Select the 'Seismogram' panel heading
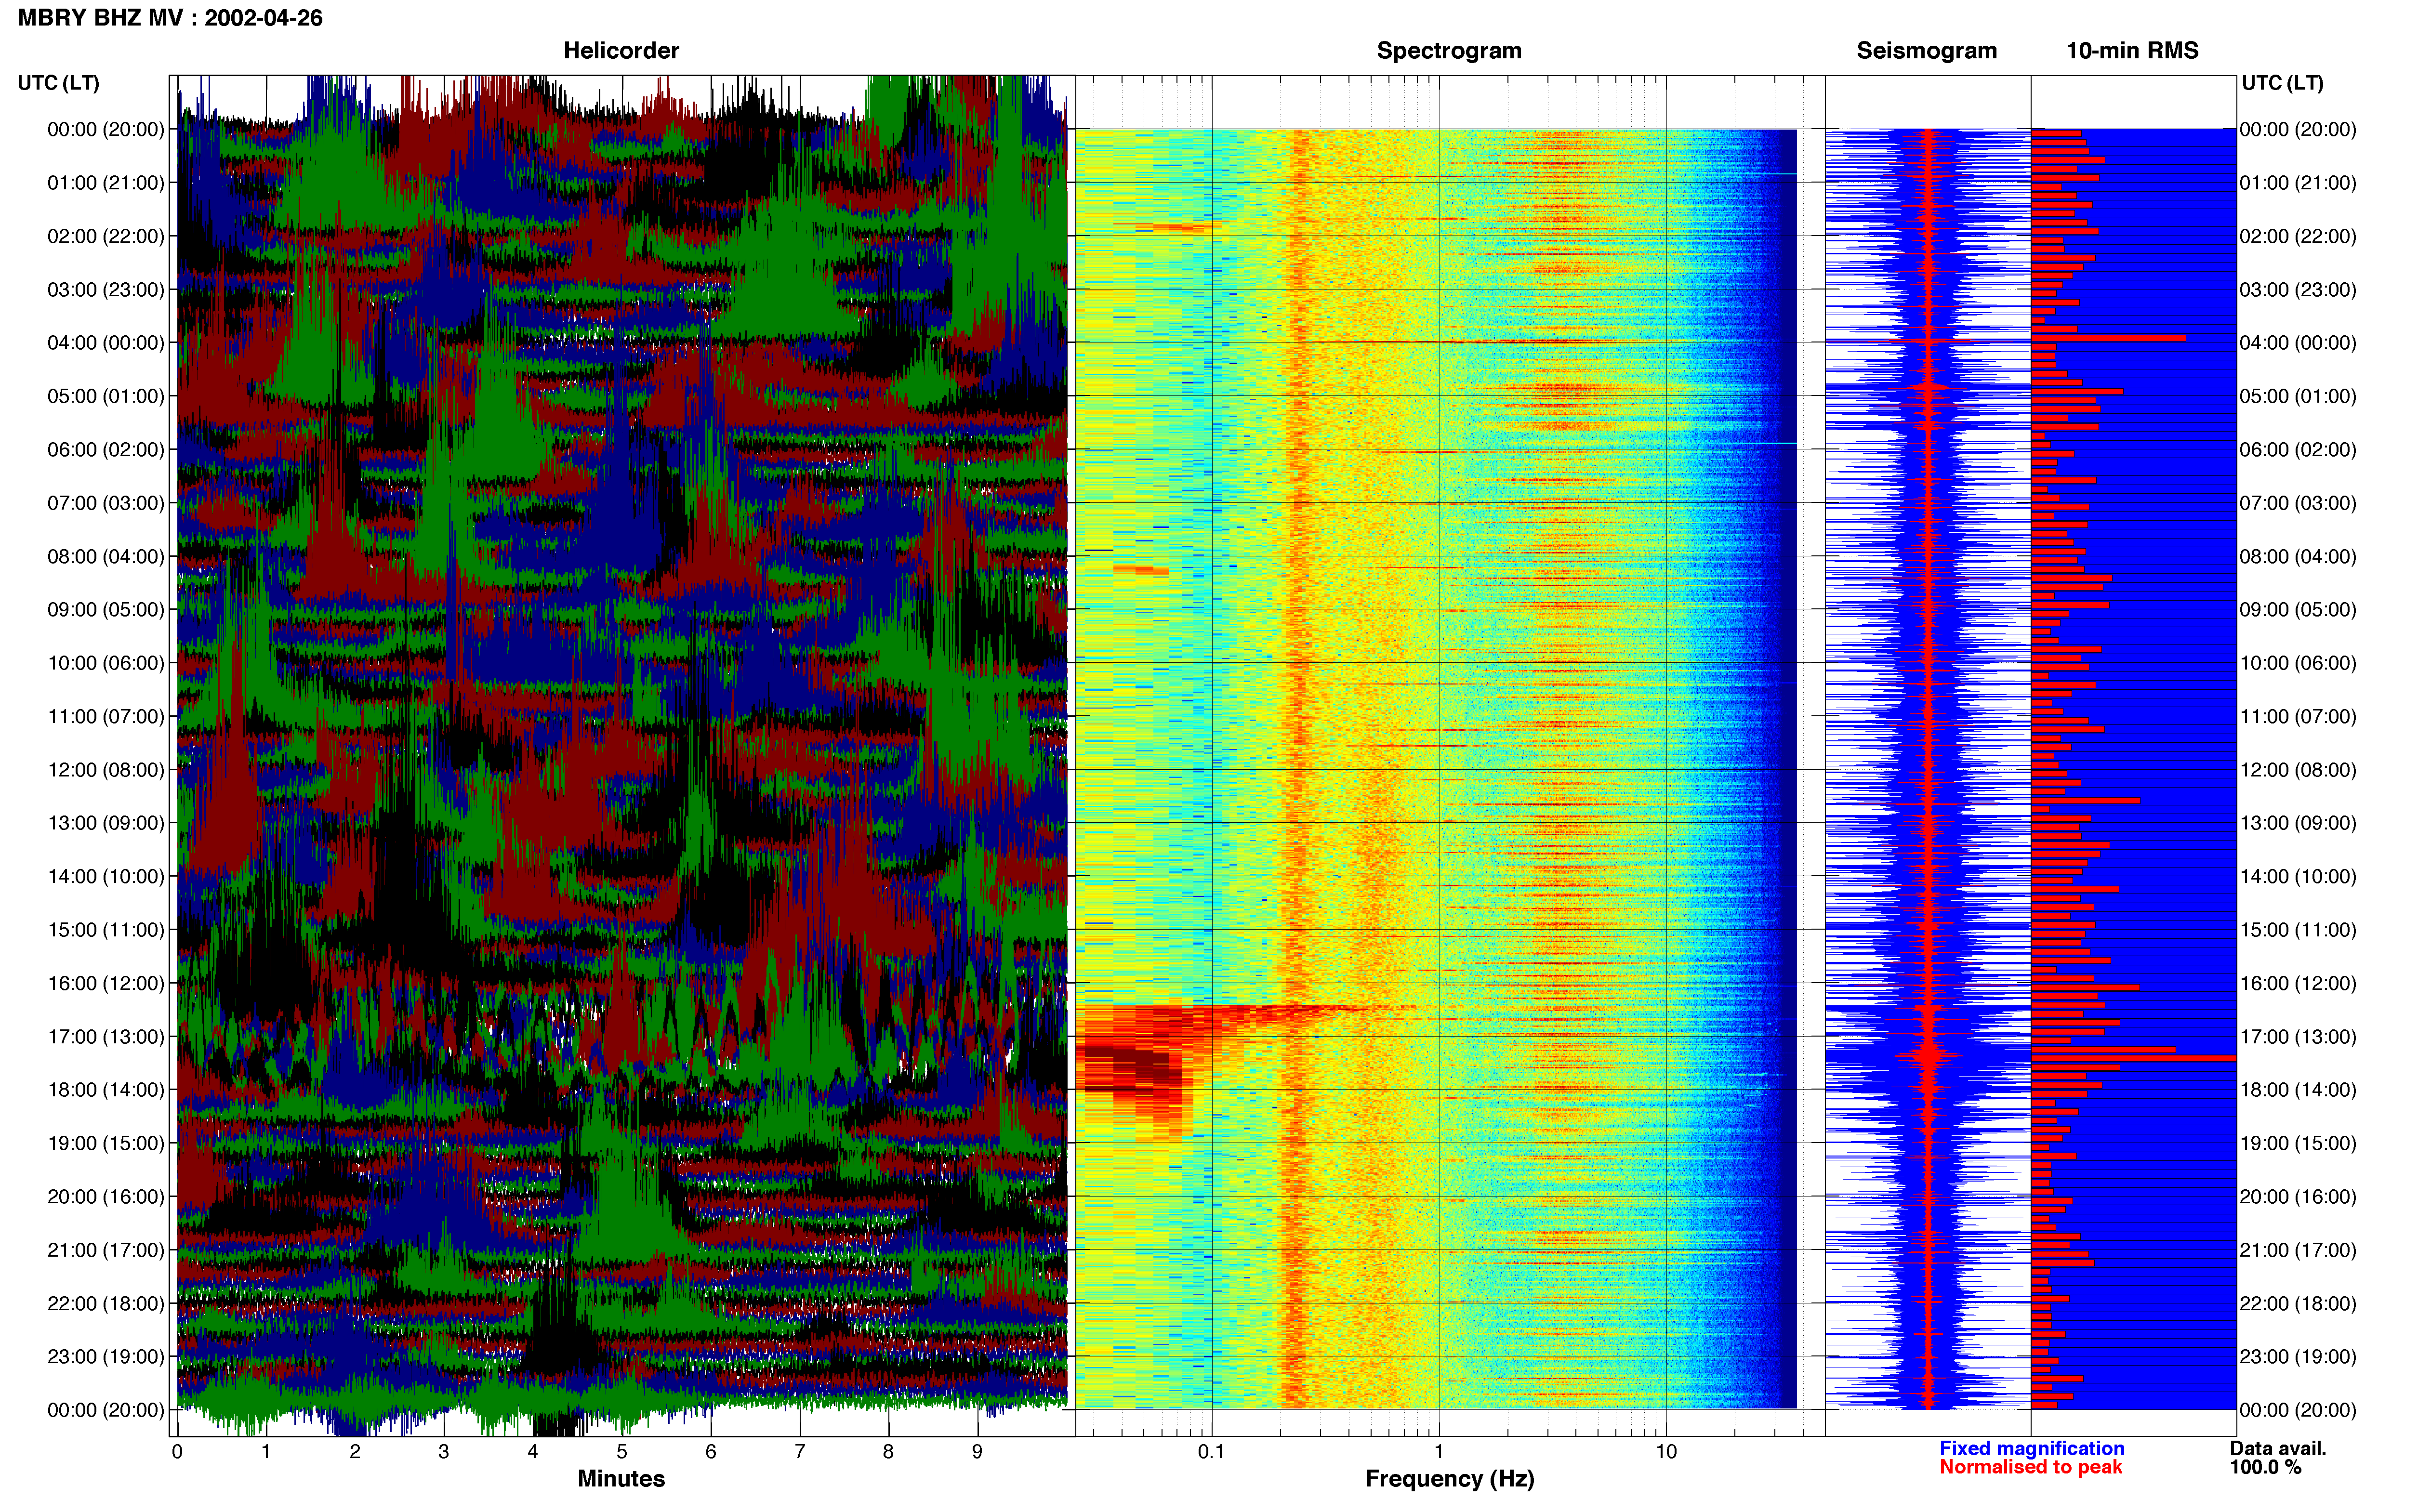Screen dimensions: 2418x1512 click(x=1926, y=51)
